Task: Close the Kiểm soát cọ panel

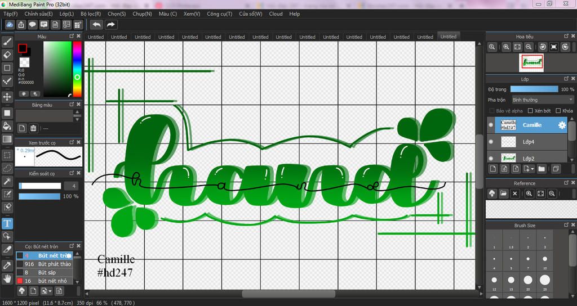Action: point(78,173)
